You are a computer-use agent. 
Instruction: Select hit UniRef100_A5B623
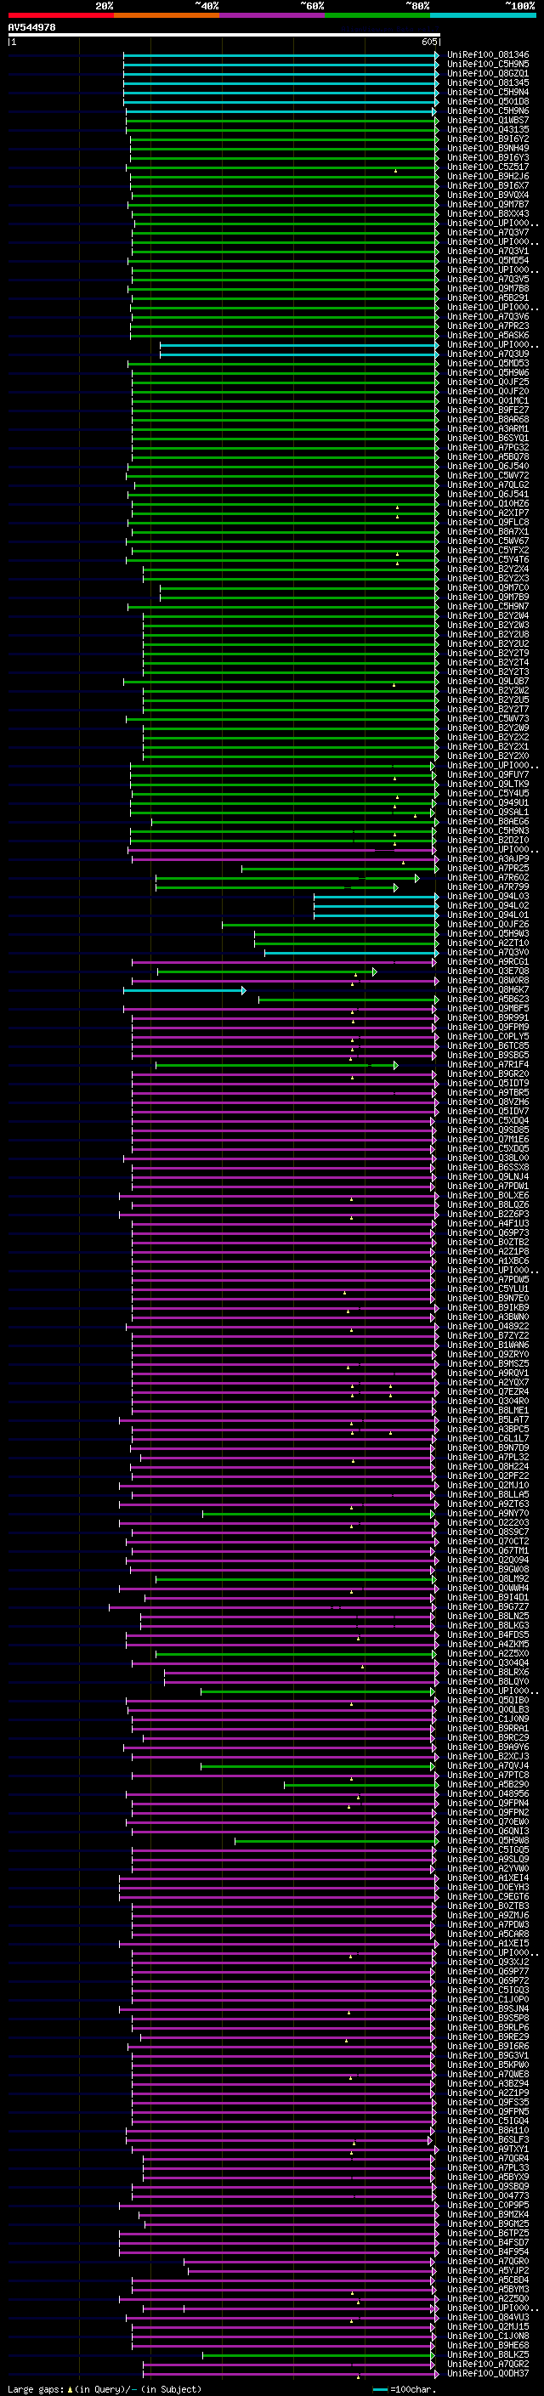click(488, 999)
